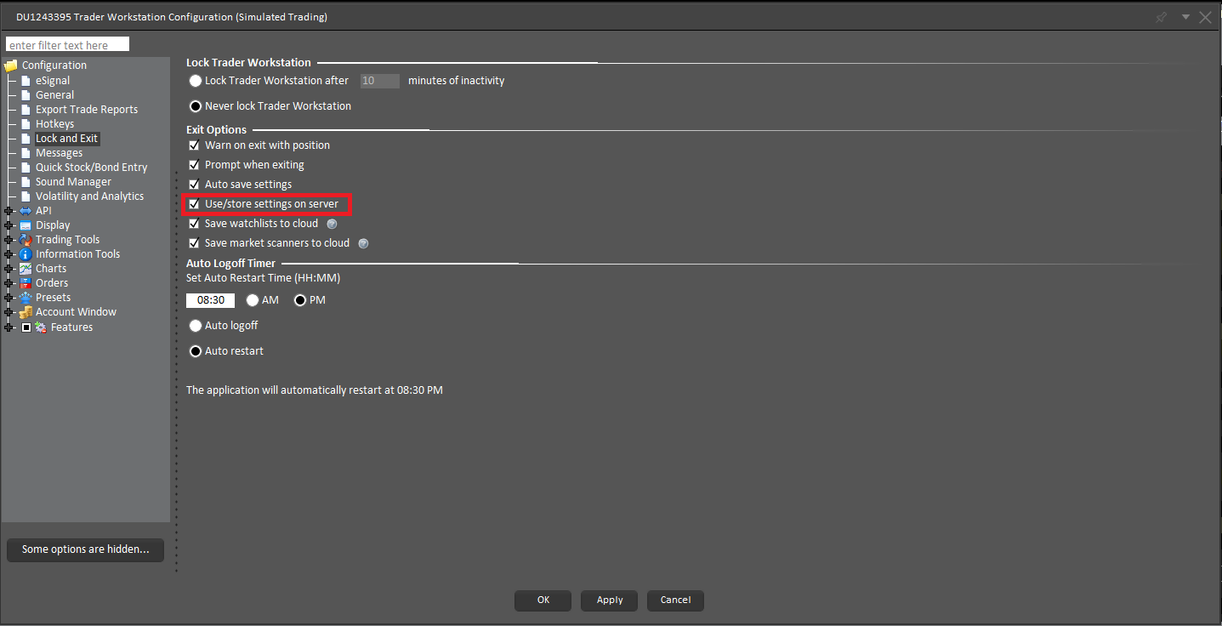Select Lock Trader Workstation after inactivity option
This screenshot has height=626, width=1222.
click(x=196, y=81)
